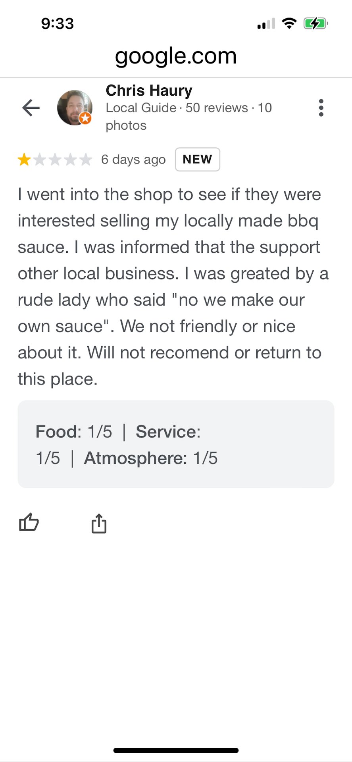Tap the Wi-Fi status icon
Viewport: 352px width, 762px height.
click(289, 24)
